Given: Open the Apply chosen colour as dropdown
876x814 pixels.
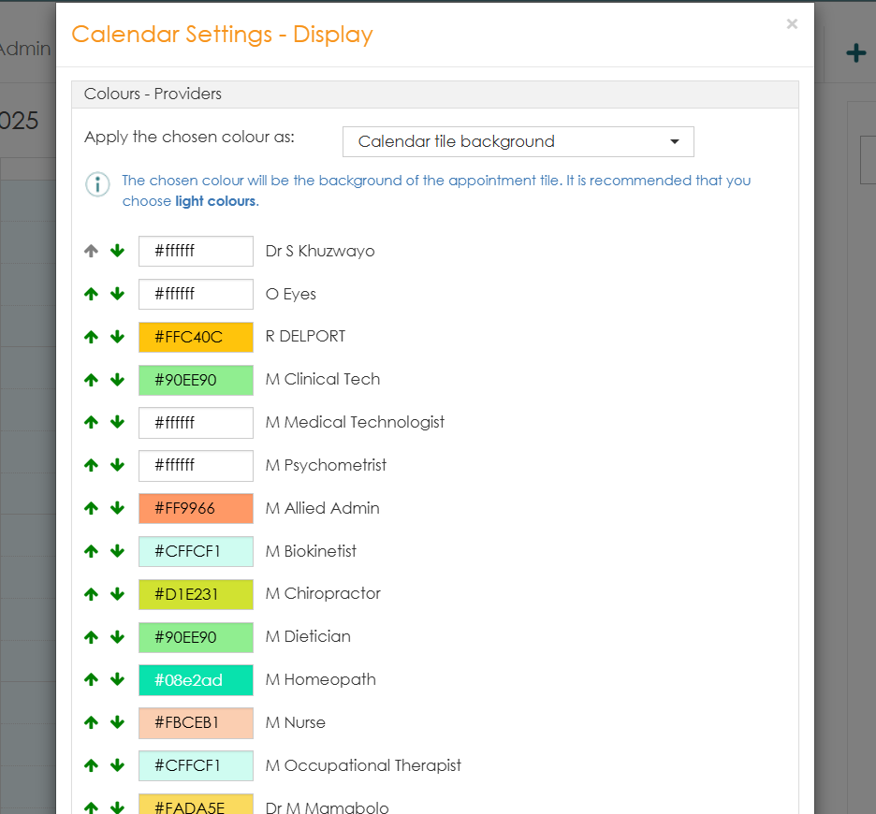Looking at the screenshot, I should coord(518,142).
